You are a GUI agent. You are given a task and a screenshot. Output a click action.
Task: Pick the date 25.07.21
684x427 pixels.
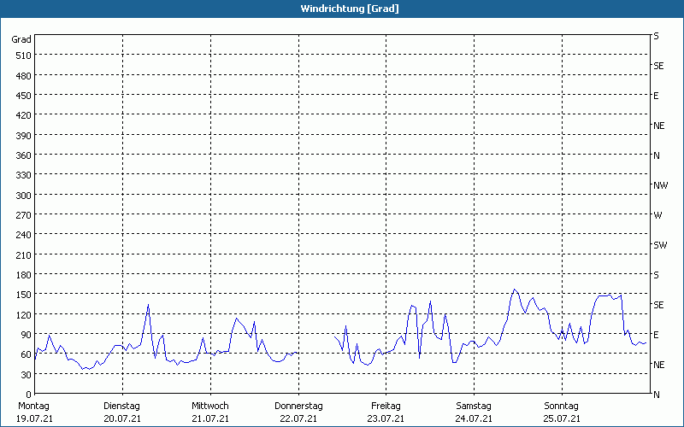pyautogui.click(x=562, y=419)
